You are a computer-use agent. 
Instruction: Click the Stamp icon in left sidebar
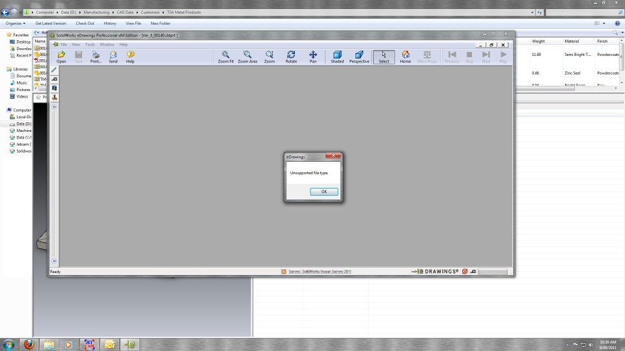(x=54, y=97)
